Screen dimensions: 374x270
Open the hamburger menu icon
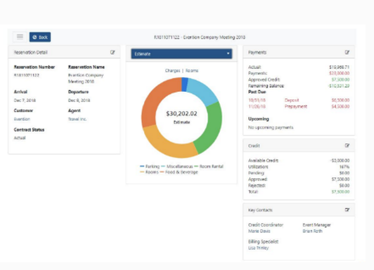tap(20, 37)
